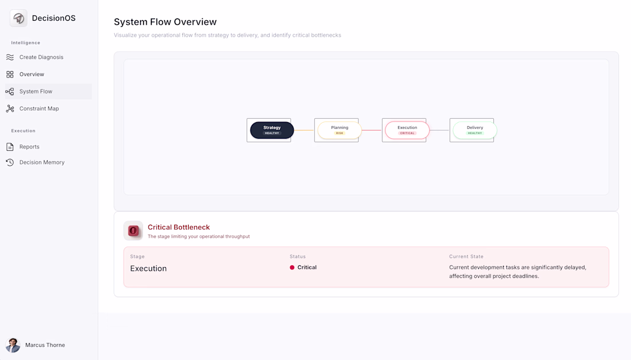Click the Constraint Map node icon
The height and width of the screenshot is (360, 631).
click(x=10, y=109)
